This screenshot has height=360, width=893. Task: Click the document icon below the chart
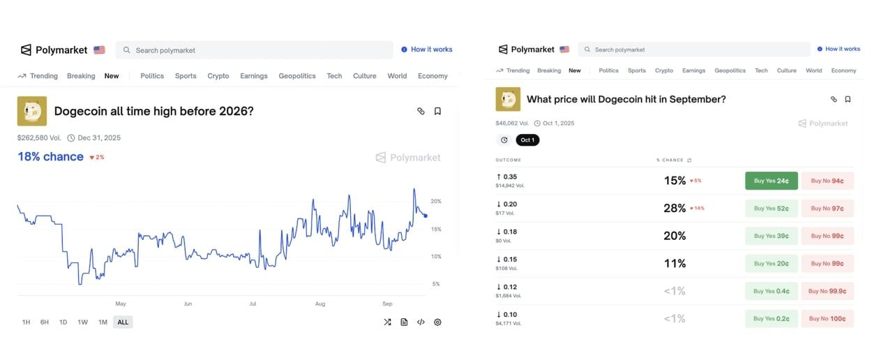(404, 322)
